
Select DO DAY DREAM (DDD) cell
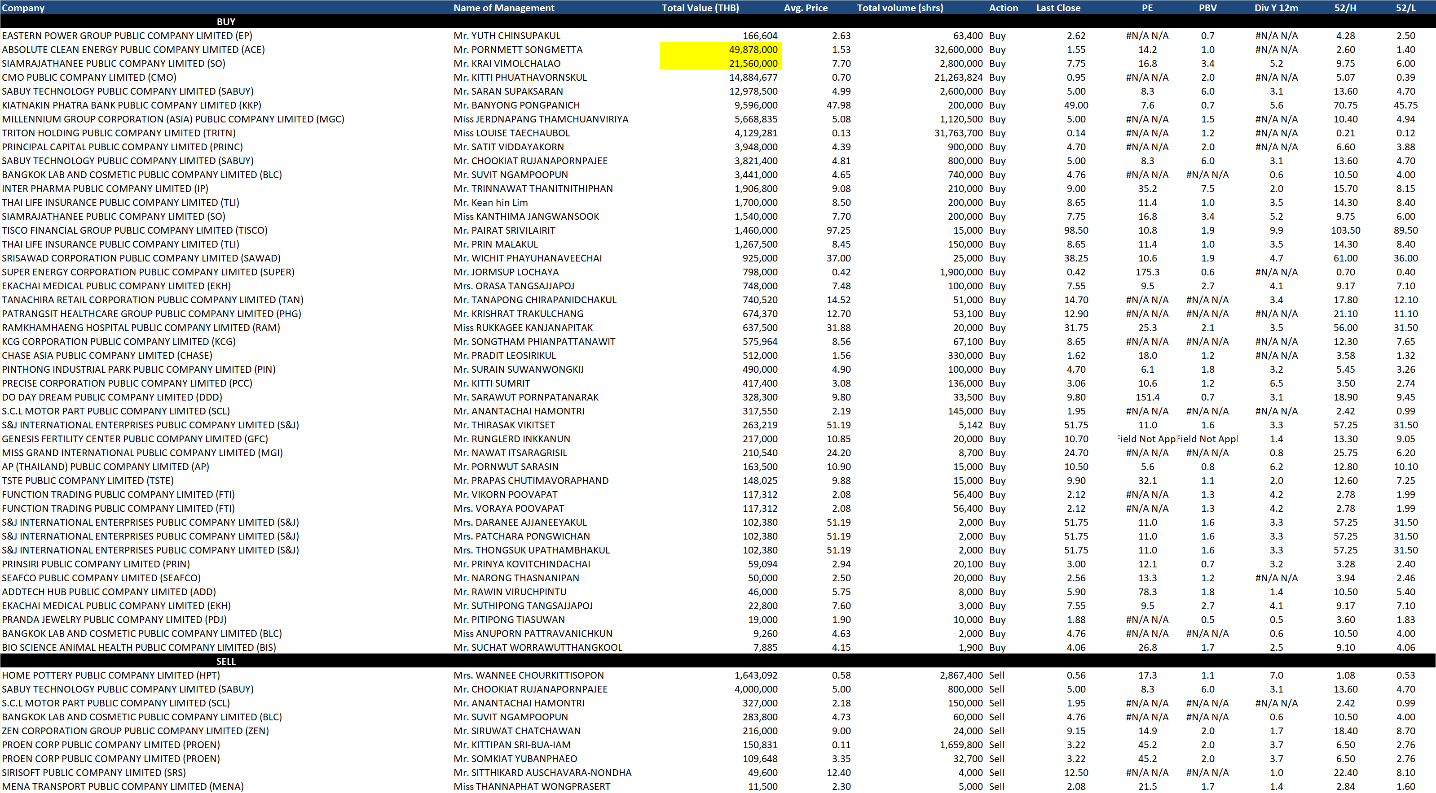pyautogui.click(x=111, y=397)
